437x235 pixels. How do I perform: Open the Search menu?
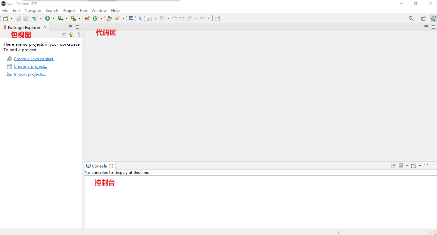[52, 10]
